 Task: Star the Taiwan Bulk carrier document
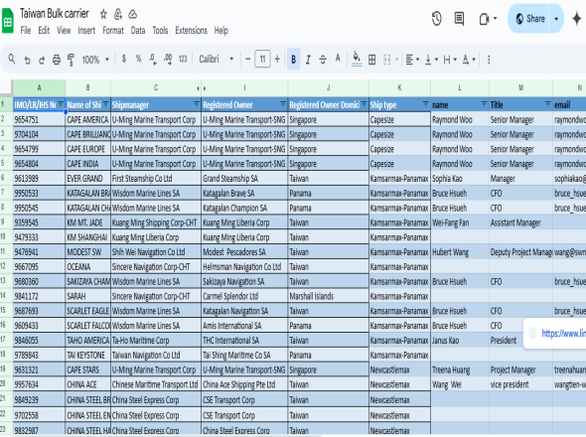coord(103,14)
